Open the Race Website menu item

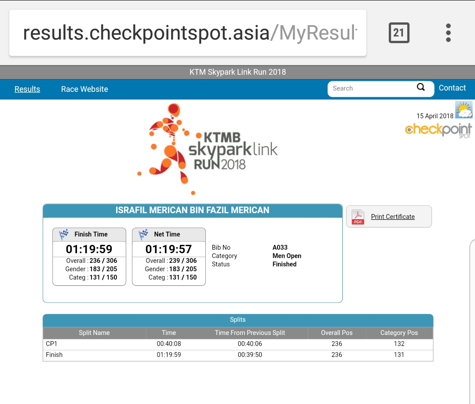point(84,89)
